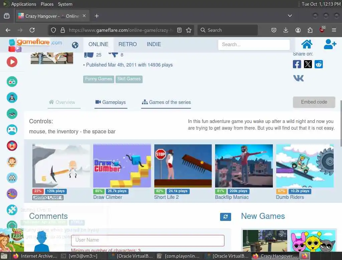Go to the gameflare home icon
This screenshot has width=342, height=260.
click(x=307, y=44)
